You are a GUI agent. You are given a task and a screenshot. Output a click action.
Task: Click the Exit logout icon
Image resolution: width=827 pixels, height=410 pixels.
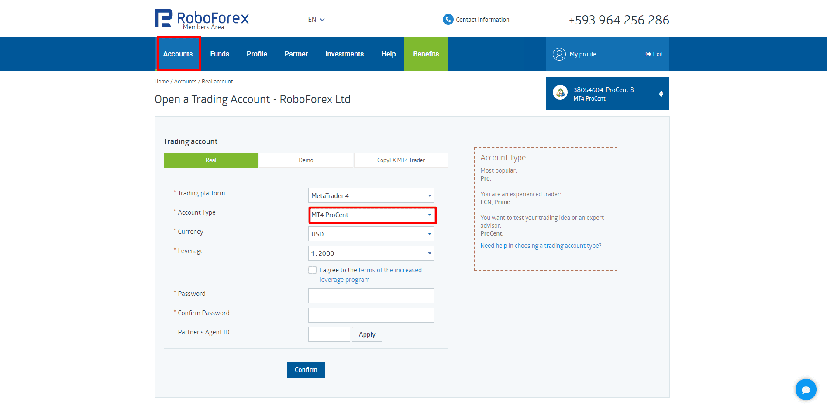[x=648, y=54]
